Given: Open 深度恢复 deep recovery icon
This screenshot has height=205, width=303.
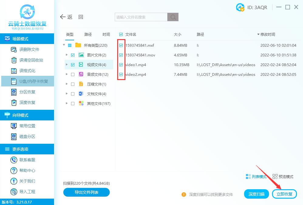Looking at the screenshot, I should [14, 103].
